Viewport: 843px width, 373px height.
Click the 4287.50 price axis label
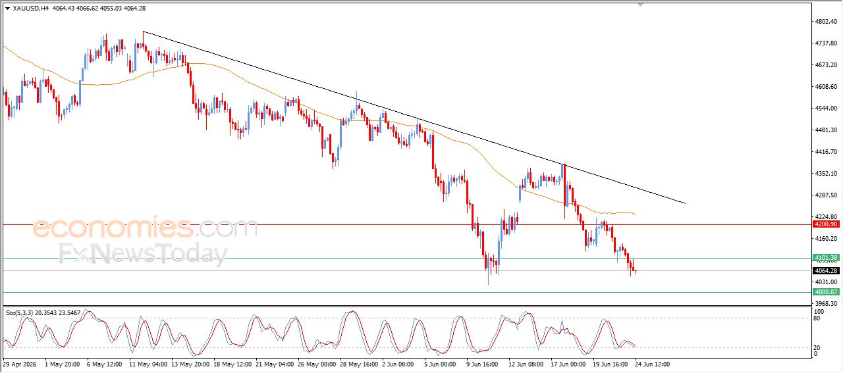[x=827, y=195]
